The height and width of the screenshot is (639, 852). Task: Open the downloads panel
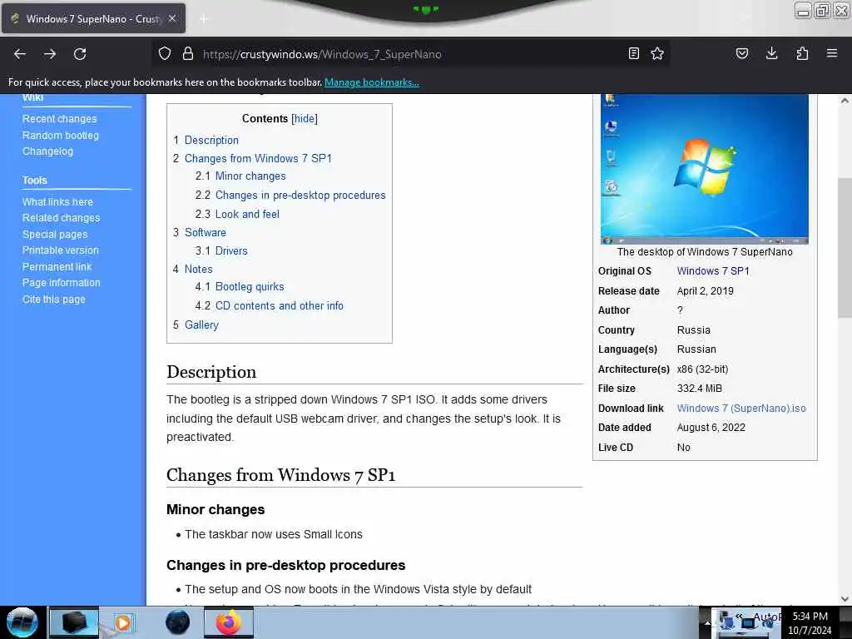pyautogui.click(x=771, y=53)
